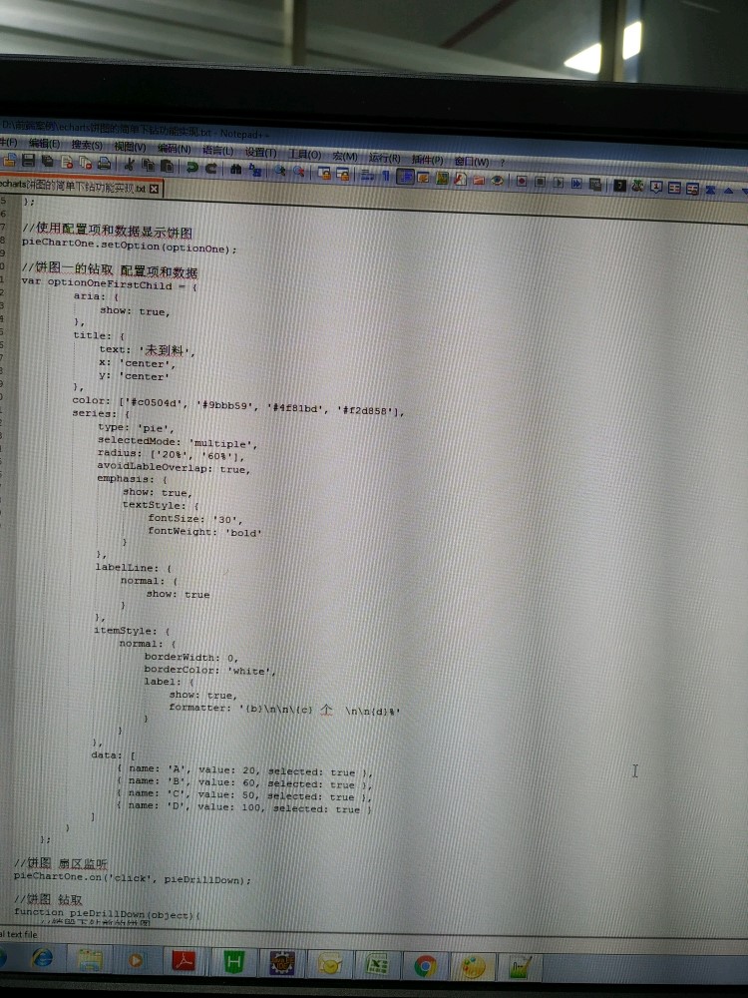Click the Folder as Workspace icon
Screen dimensions: 748x998
[479, 181]
